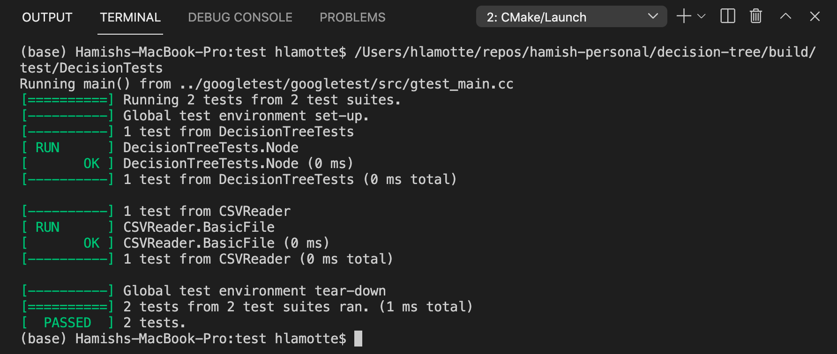Open the '2: CMake/Launch' terminal selector
837x354 pixels.
pyautogui.click(x=571, y=17)
